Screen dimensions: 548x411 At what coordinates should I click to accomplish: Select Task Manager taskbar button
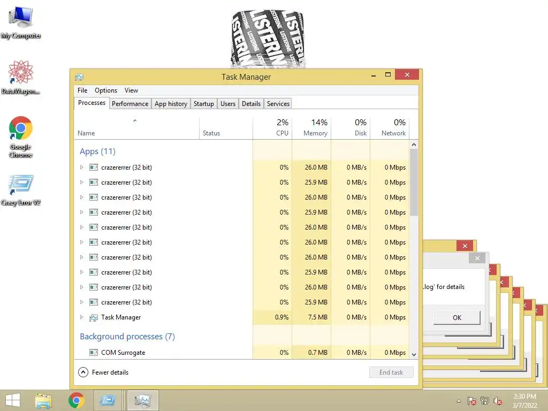point(142,400)
